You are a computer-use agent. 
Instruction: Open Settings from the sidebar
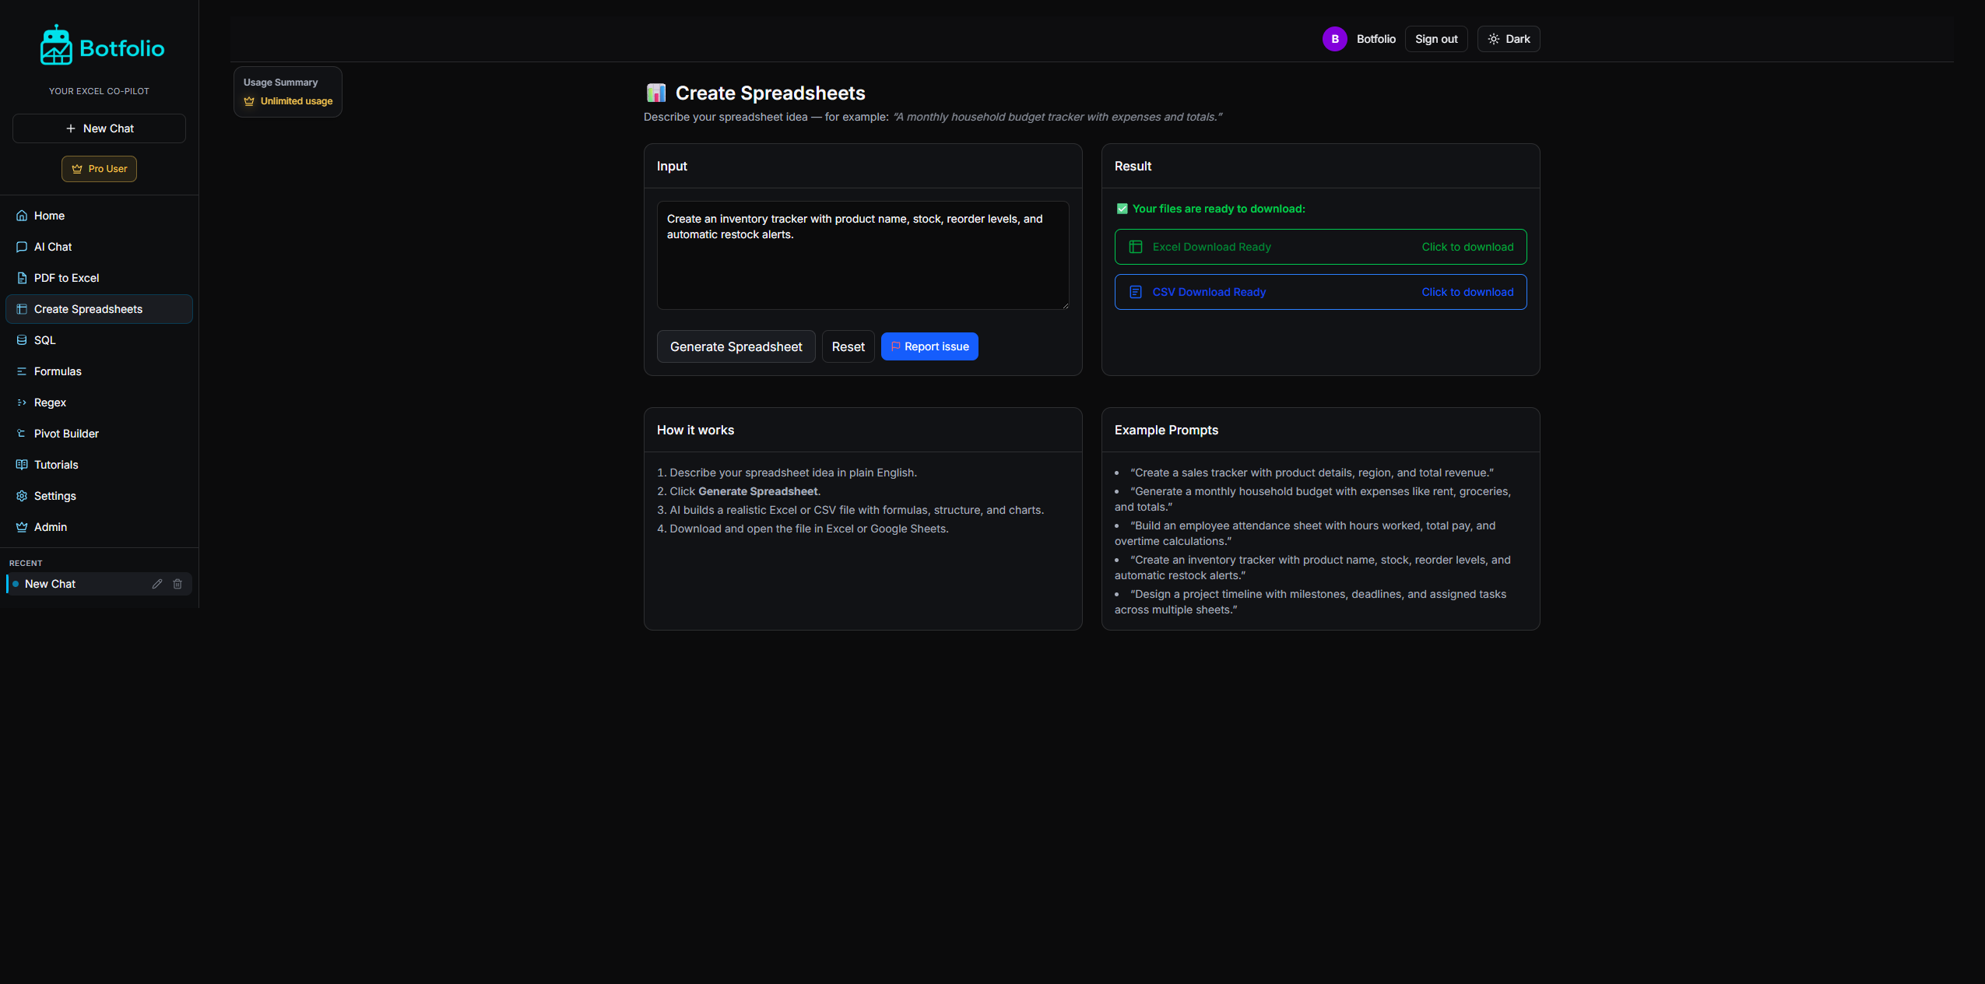click(55, 496)
